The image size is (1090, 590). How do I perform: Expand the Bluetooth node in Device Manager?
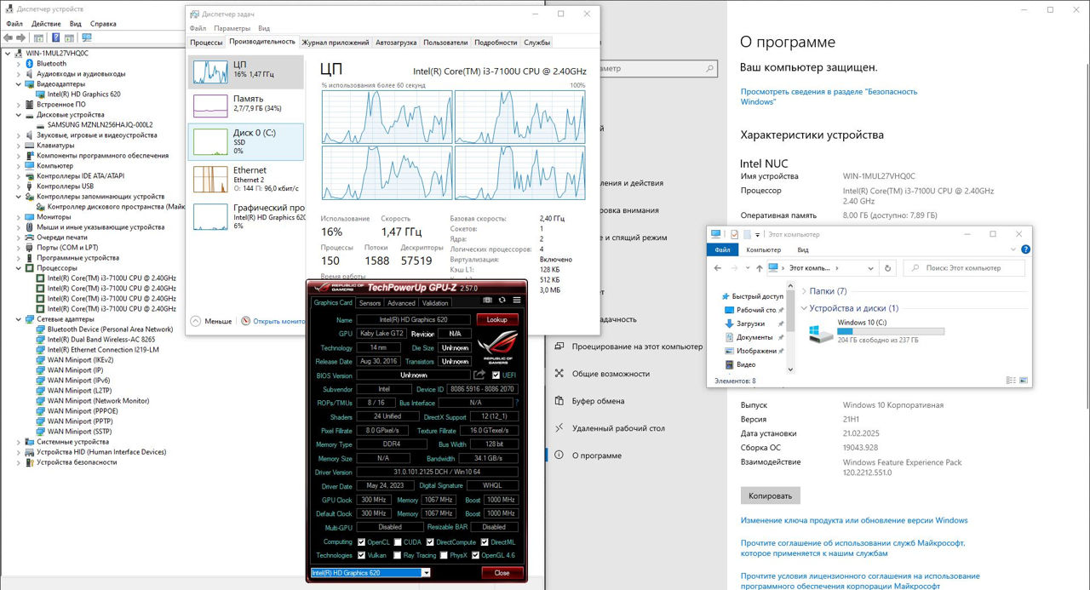tap(20, 64)
